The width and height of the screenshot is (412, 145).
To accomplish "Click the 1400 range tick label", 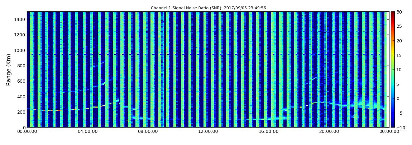I will pyautogui.click(x=20, y=19).
